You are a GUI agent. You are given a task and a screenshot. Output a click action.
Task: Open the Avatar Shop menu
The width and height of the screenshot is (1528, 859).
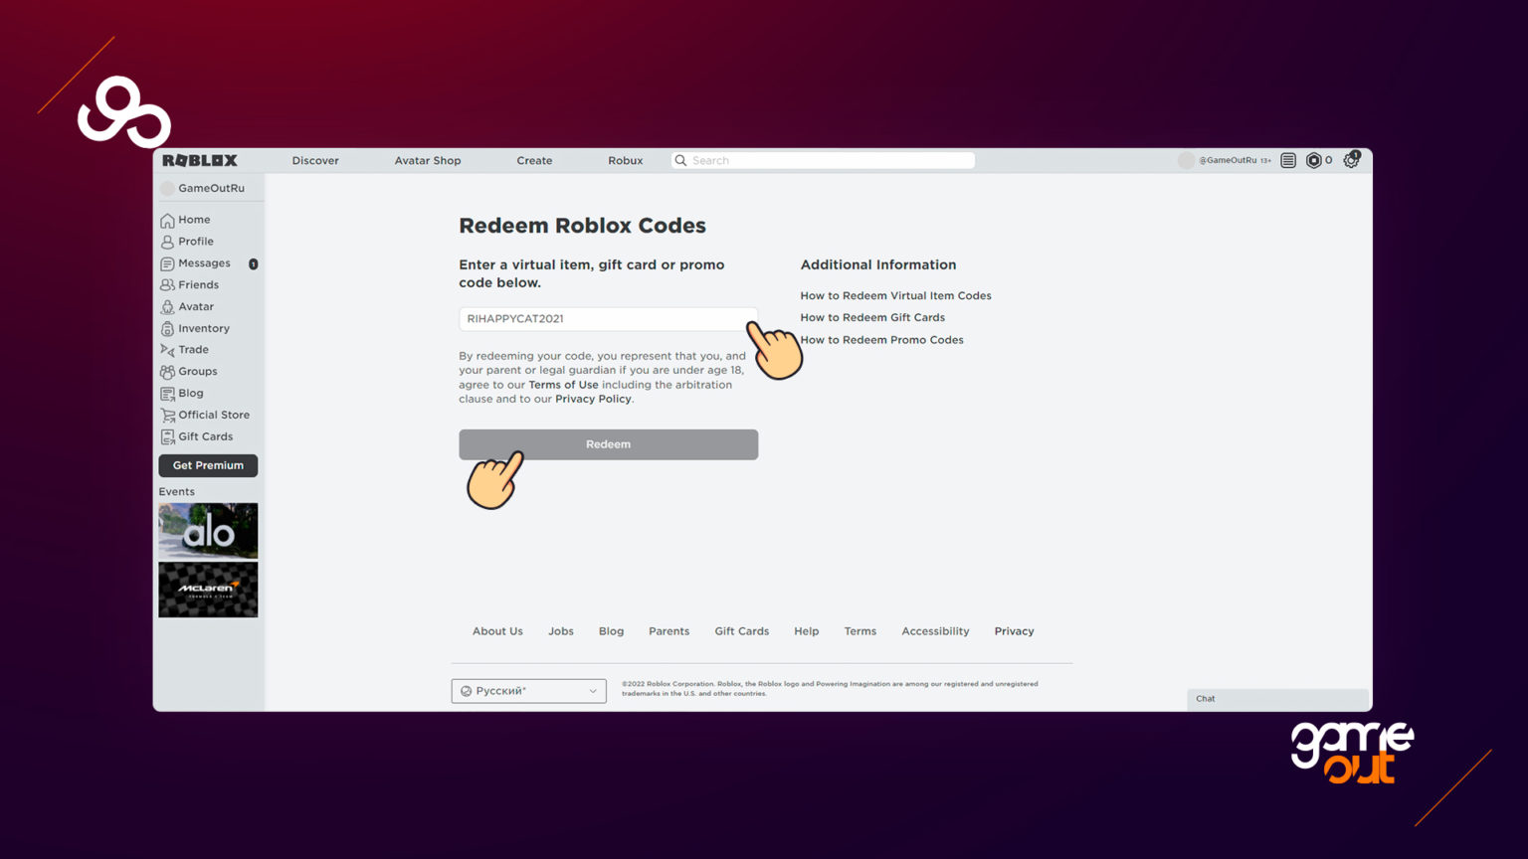(428, 160)
